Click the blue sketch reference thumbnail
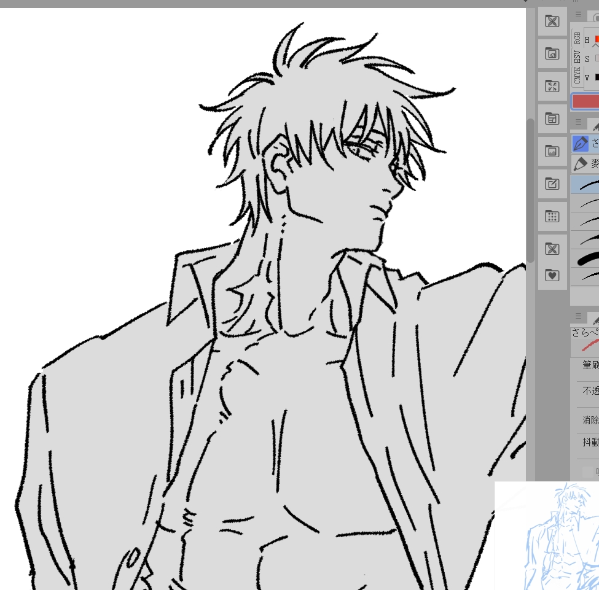The height and width of the screenshot is (590, 599). 547,535
